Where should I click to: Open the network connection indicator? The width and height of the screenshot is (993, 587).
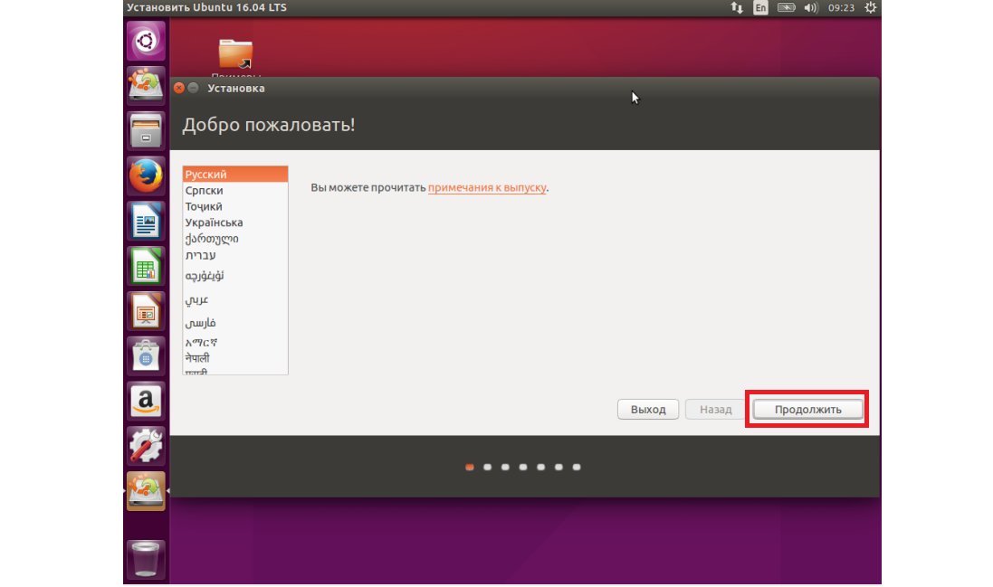[737, 7]
